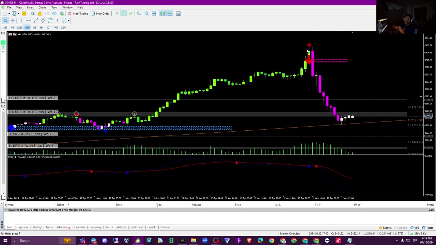The image size is (436, 245).
Task: Switch to M15 timeframe
Action: coord(20,28)
